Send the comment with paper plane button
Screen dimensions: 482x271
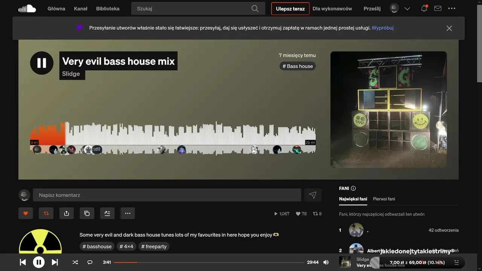pyautogui.click(x=313, y=195)
